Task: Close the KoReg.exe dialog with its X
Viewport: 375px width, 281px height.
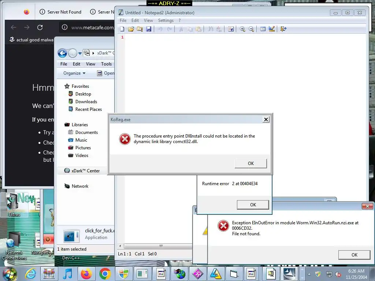Action: (x=266, y=120)
